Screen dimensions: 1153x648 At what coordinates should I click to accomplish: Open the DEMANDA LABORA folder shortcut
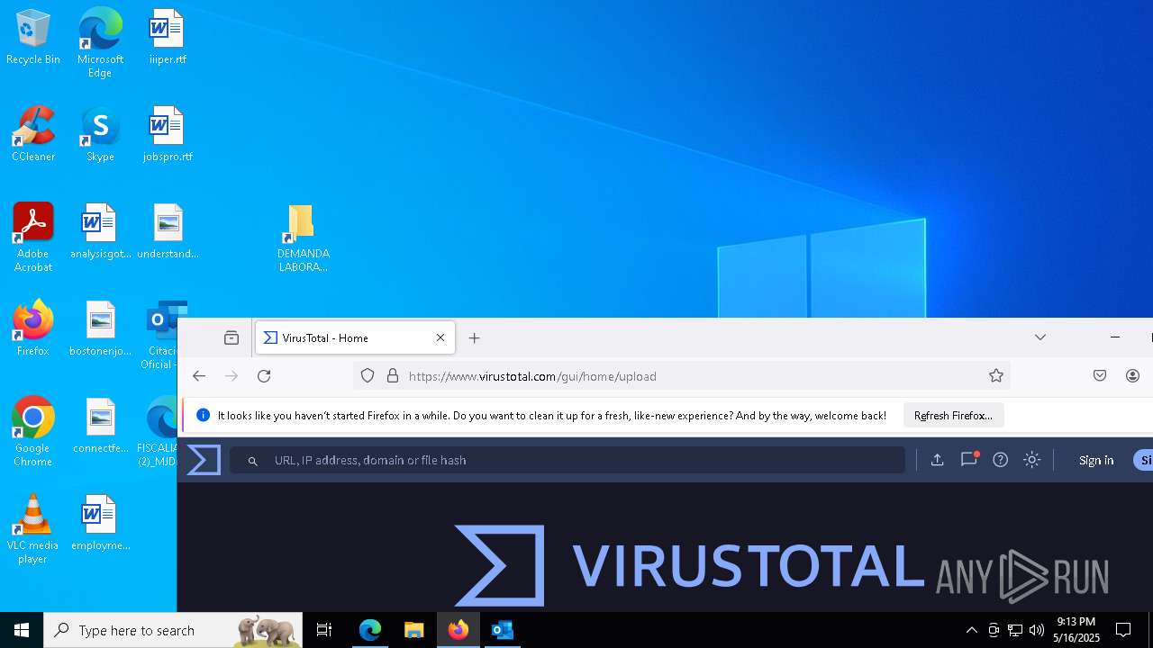tap(303, 238)
